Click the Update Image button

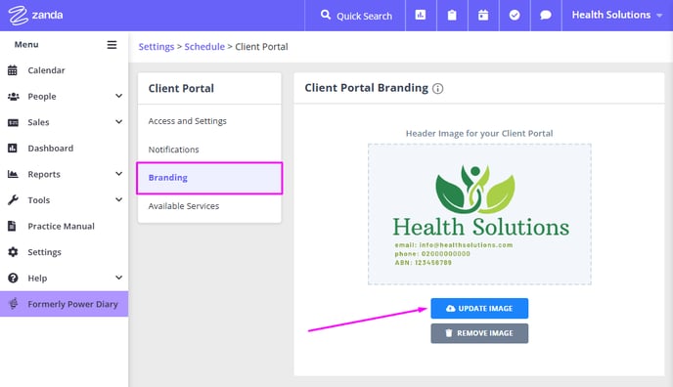(x=479, y=309)
